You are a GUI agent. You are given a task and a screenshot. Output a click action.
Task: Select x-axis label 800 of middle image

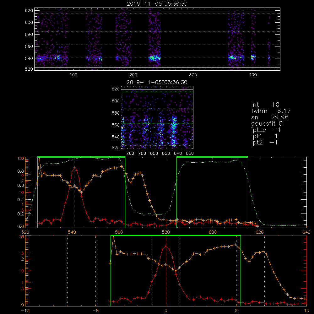point(154,153)
